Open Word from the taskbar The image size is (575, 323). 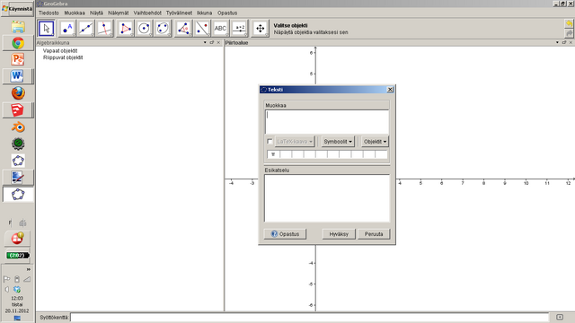click(x=17, y=76)
